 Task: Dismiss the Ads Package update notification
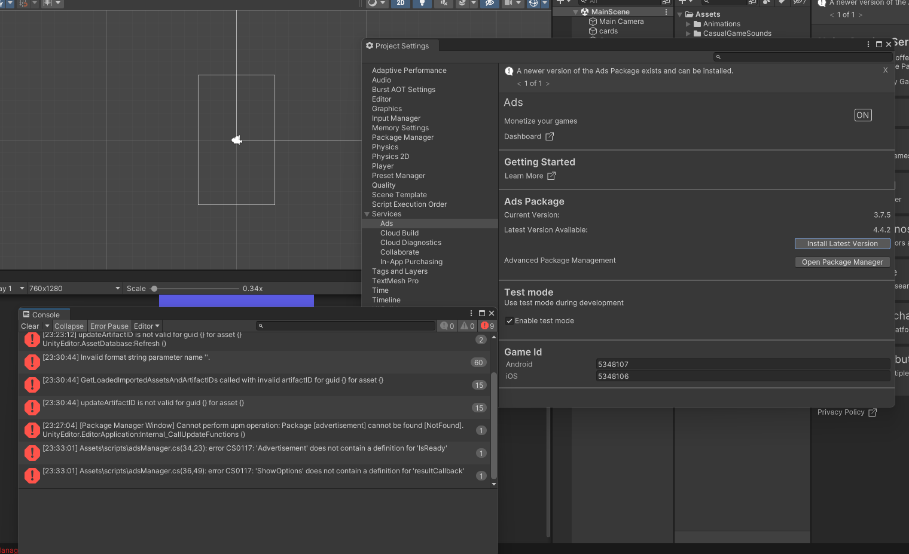886,71
